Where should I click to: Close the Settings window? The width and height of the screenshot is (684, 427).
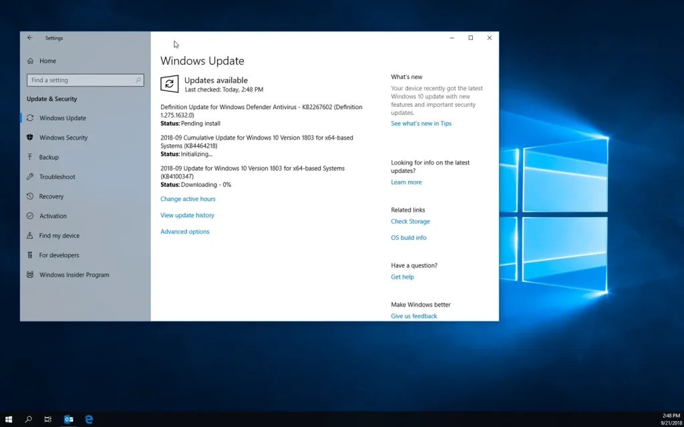490,38
